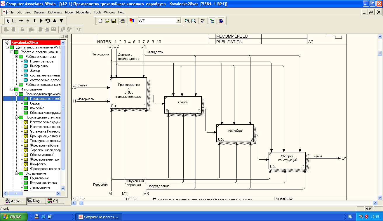
Task: Select the Сушка activity box in diagram
Action: (183, 105)
